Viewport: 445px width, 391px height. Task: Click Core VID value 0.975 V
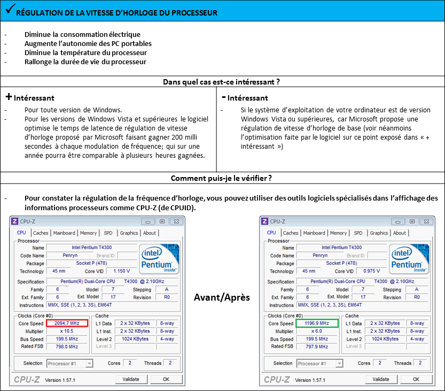tap(372, 271)
